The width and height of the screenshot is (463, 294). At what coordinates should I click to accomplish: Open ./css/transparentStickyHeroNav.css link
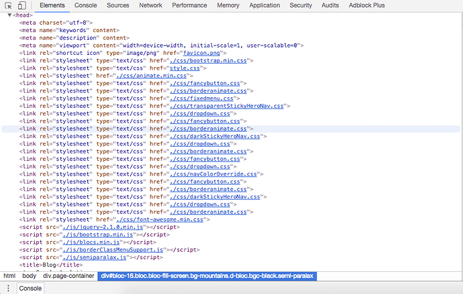pos(227,106)
